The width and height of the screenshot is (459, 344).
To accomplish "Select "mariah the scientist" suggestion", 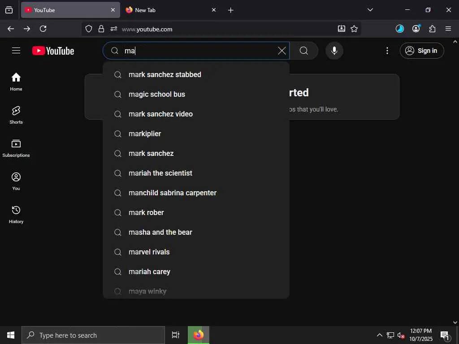I will (196, 173).
